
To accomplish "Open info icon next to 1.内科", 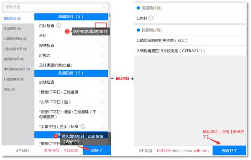I will (151, 18).
